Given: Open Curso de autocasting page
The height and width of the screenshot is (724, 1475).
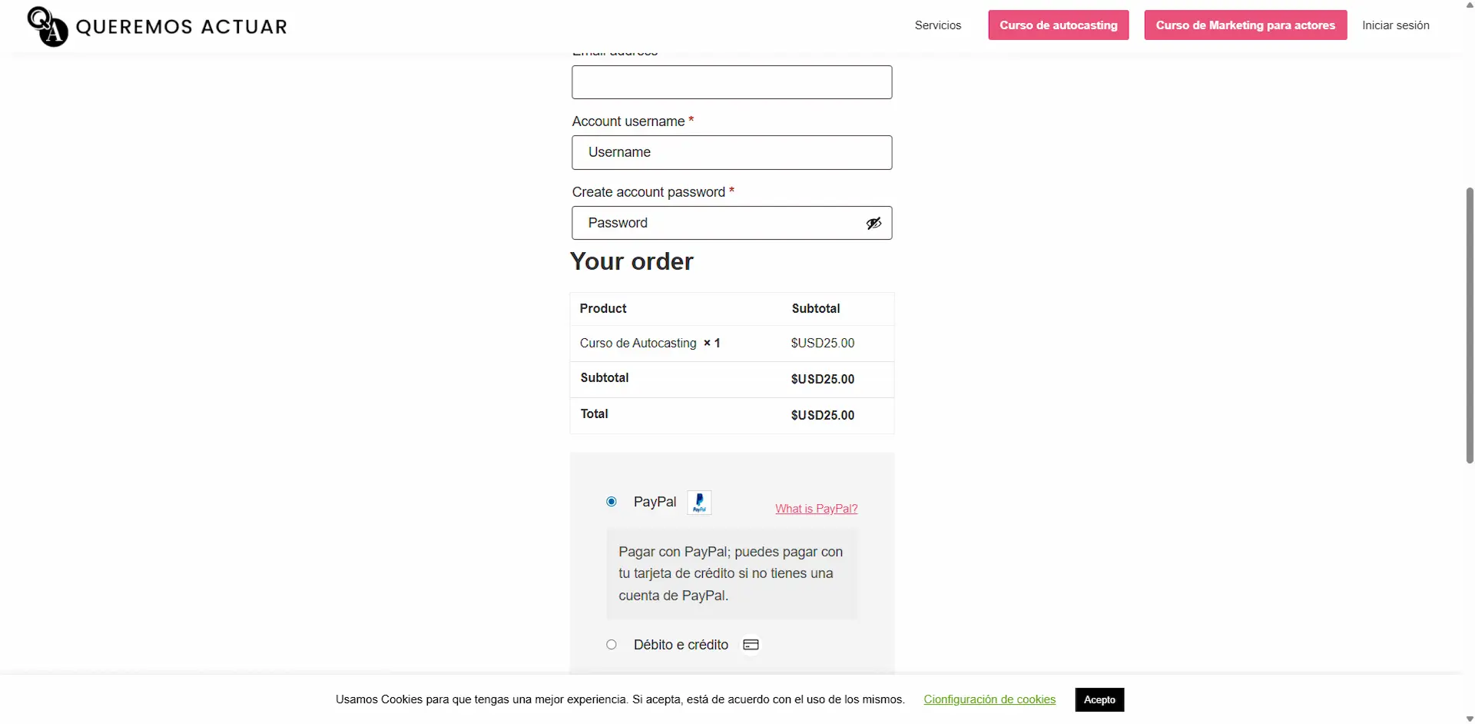Looking at the screenshot, I should (x=1058, y=25).
